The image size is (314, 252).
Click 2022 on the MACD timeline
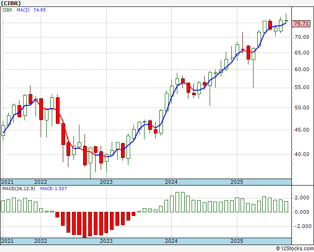[41, 241]
